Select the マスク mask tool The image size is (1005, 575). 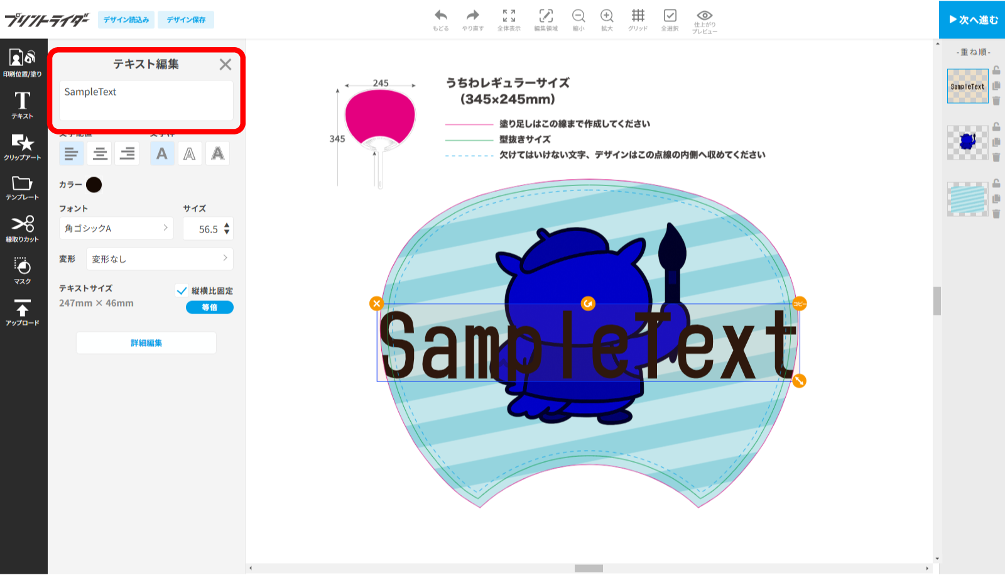pyautogui.click(x=23, y=271)
